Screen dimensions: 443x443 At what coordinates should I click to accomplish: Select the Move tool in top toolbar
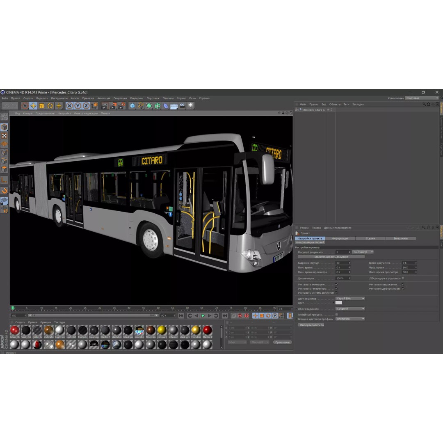[33, 106]
